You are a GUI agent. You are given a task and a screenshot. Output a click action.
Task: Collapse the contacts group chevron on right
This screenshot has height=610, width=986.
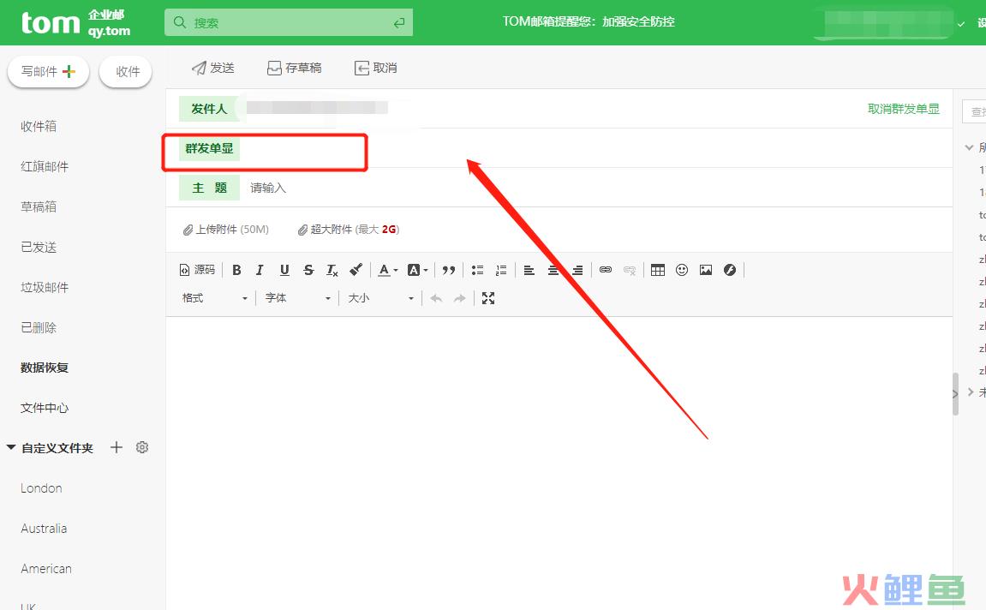[968, 147]
